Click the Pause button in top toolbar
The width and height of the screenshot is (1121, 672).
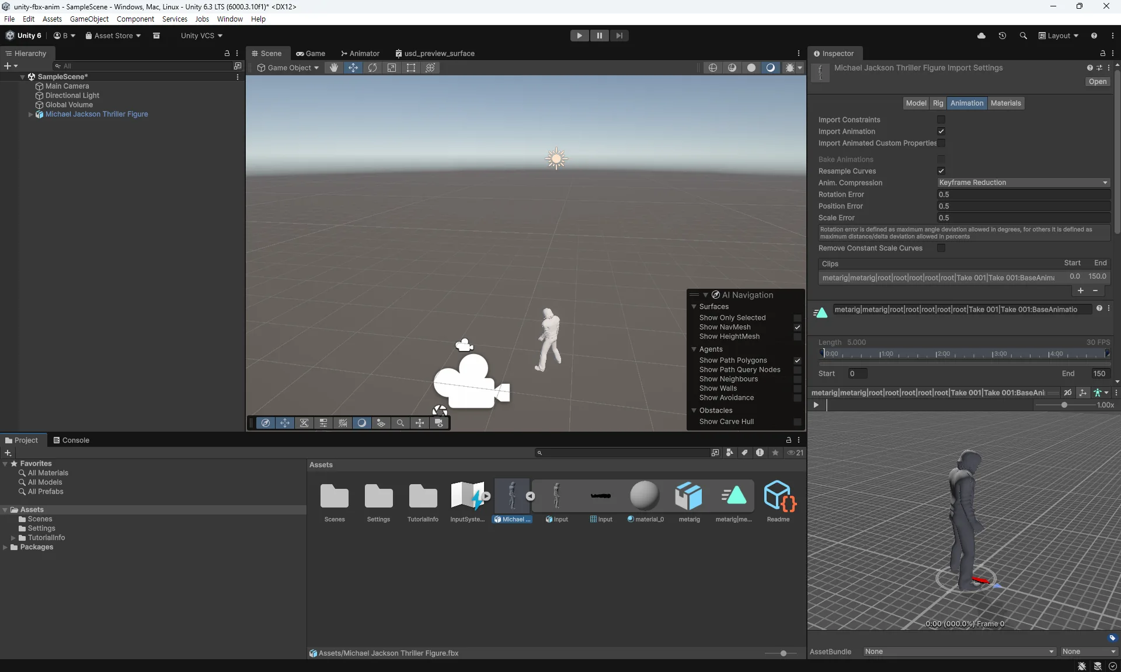click(x=599, y=36)
